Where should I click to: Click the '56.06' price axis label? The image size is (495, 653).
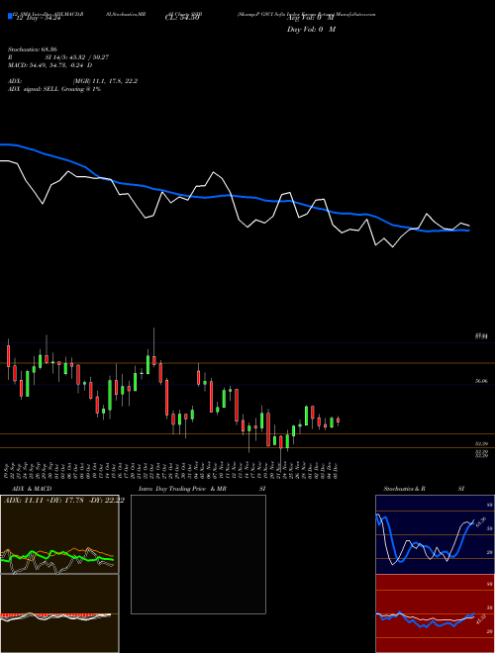tap(481, 381)
